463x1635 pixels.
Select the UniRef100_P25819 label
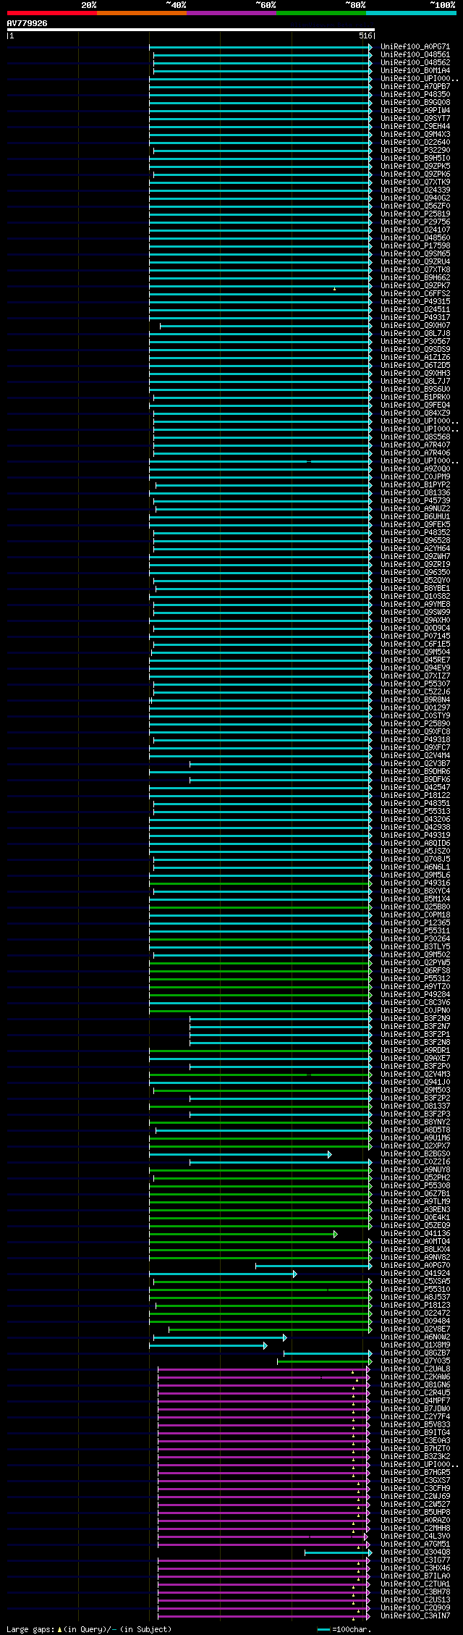click(x=415, y=214)
